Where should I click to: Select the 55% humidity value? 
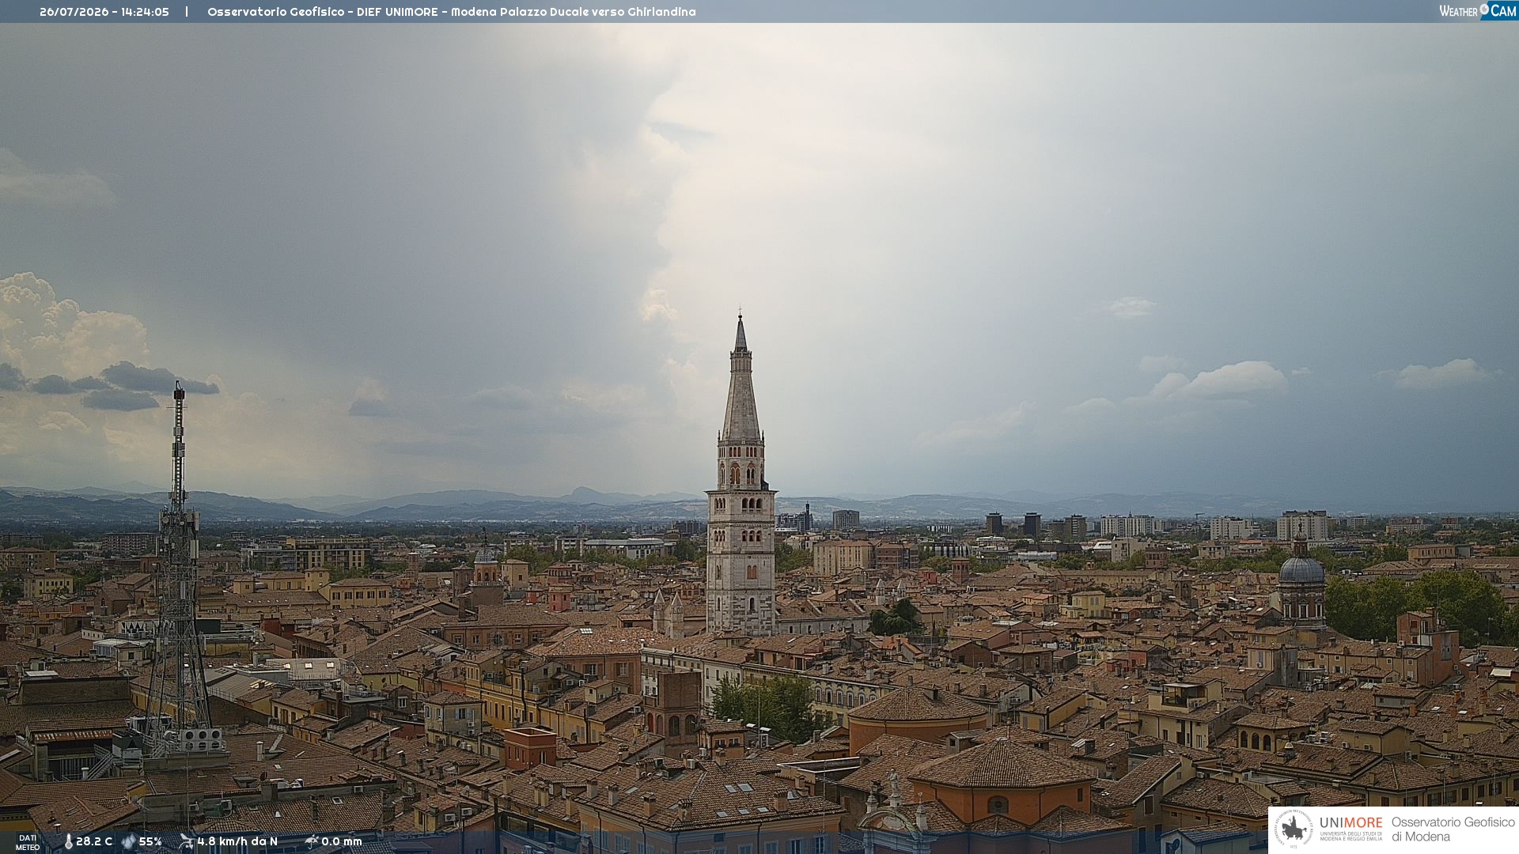coord(150,841)
